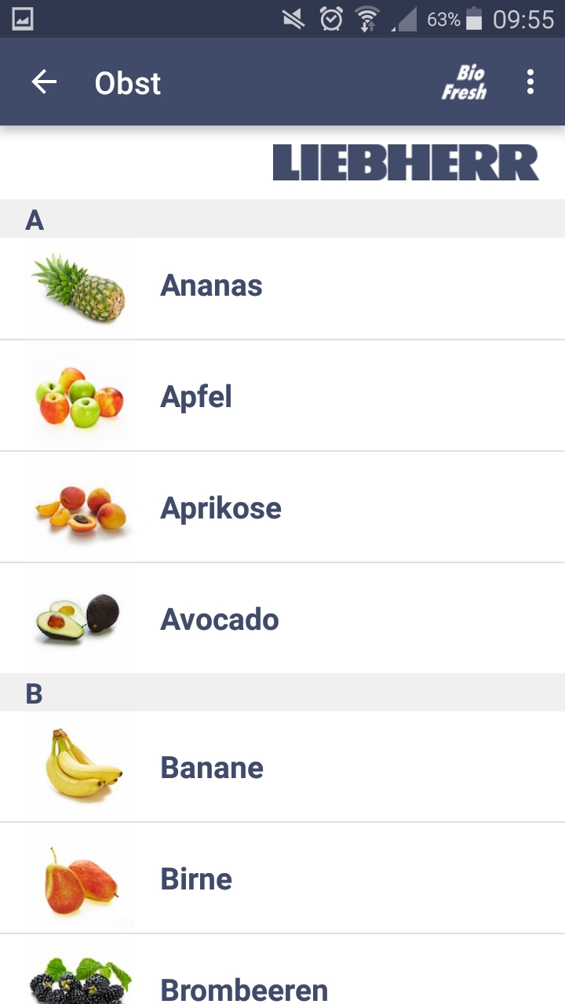565x1004 pixels.
Task: Open the BioFresh icon in toolbar
Action: 464,82
